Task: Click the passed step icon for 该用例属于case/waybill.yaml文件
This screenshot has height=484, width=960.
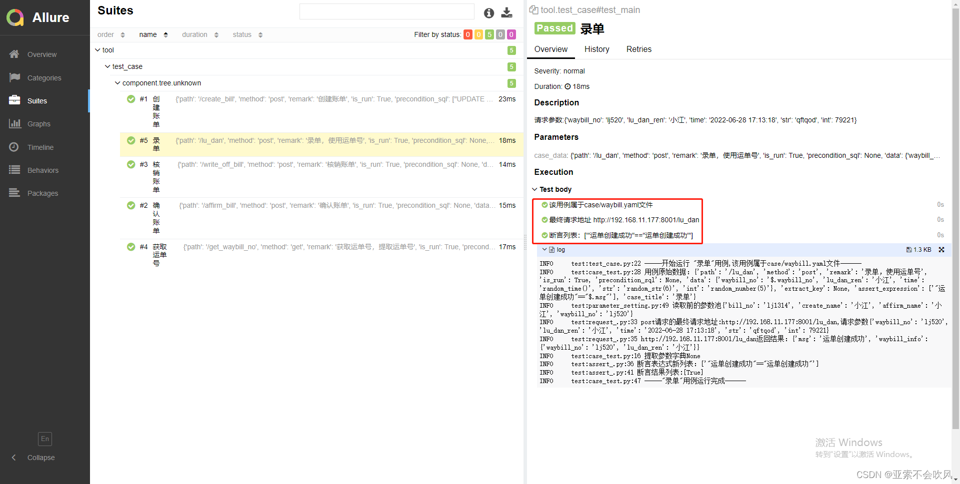Action: (x=544, y=205)
